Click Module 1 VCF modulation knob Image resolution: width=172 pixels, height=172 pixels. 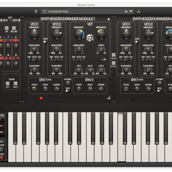[x=79, y=50]
